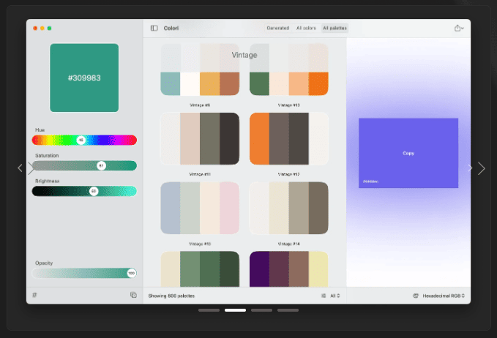Click the hash symbol icon

click(34, 295)
